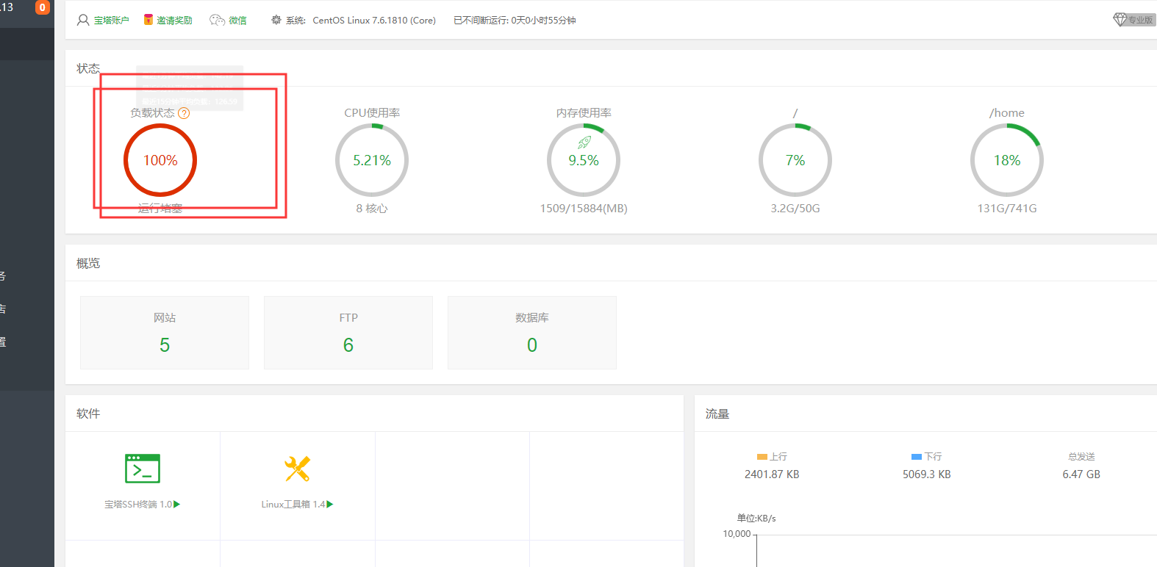The width and height of the screenshot is (1157, 567).
Task: Open the 网站 count card
Action: (165, 333)
